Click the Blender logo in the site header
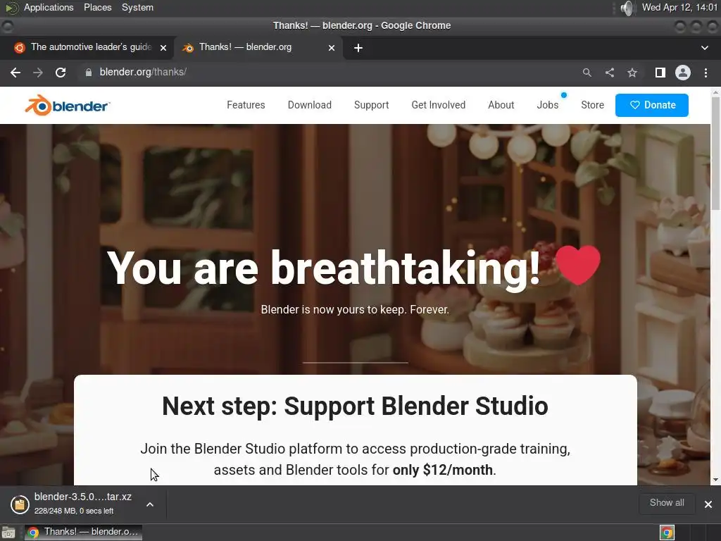The width and height of the screenshot is (721, 541). [x=68, y=106]
